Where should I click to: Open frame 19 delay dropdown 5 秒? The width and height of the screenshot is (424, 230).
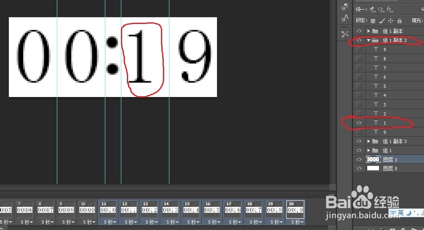[276, 222]
